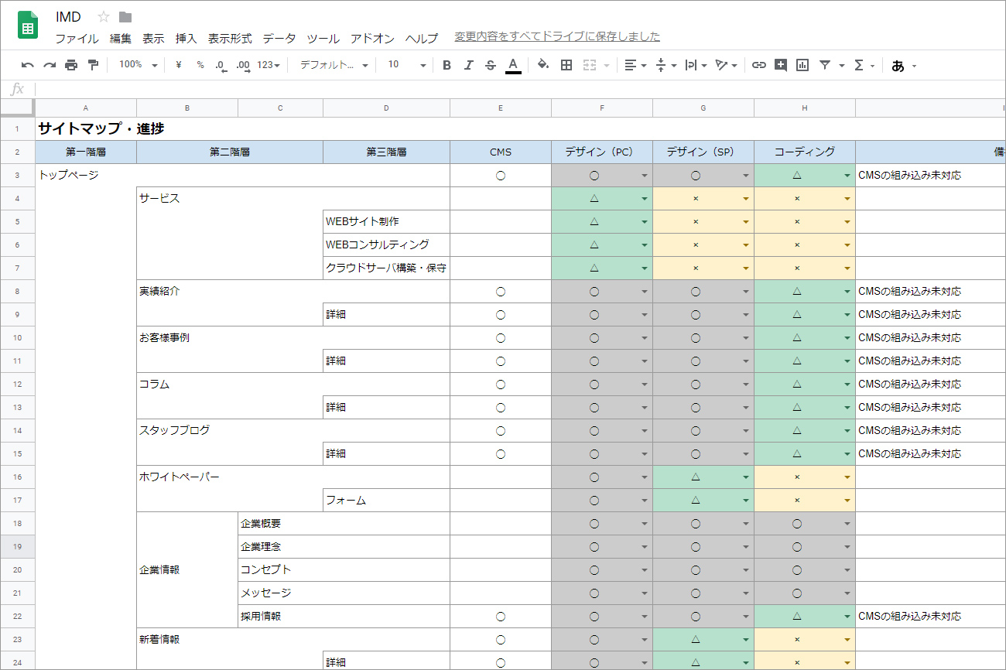Decrease decimal places icon
The width and height of the screenshot is (1006, 670).
point(221,65)
